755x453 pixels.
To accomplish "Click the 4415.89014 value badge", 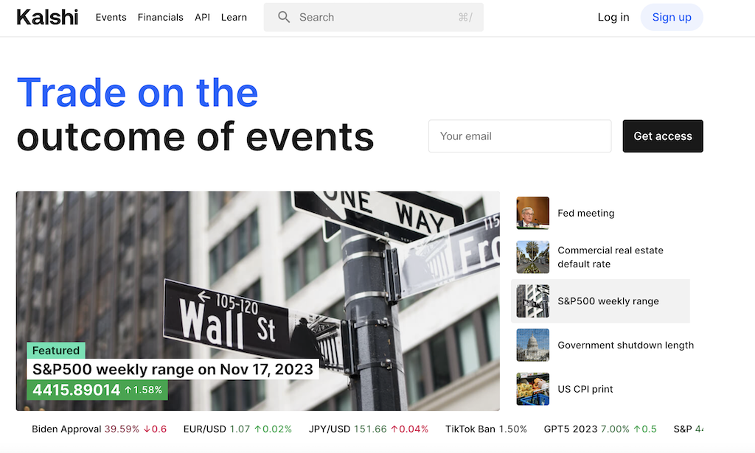I will 97,390.
